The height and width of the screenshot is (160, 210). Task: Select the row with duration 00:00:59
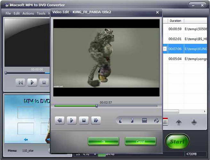(x=185, y=29)
